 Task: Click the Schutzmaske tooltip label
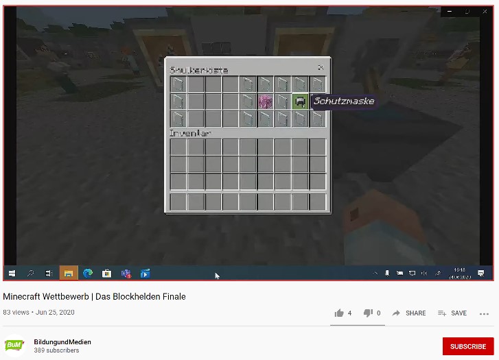pos(344,101)
